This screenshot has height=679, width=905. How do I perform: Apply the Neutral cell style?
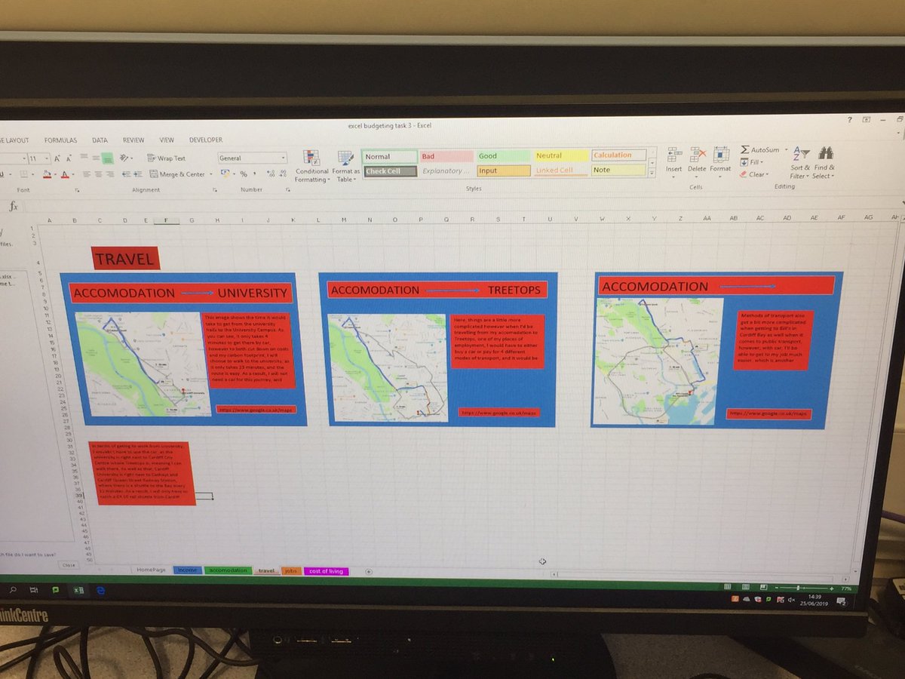[x=560, y=156]
